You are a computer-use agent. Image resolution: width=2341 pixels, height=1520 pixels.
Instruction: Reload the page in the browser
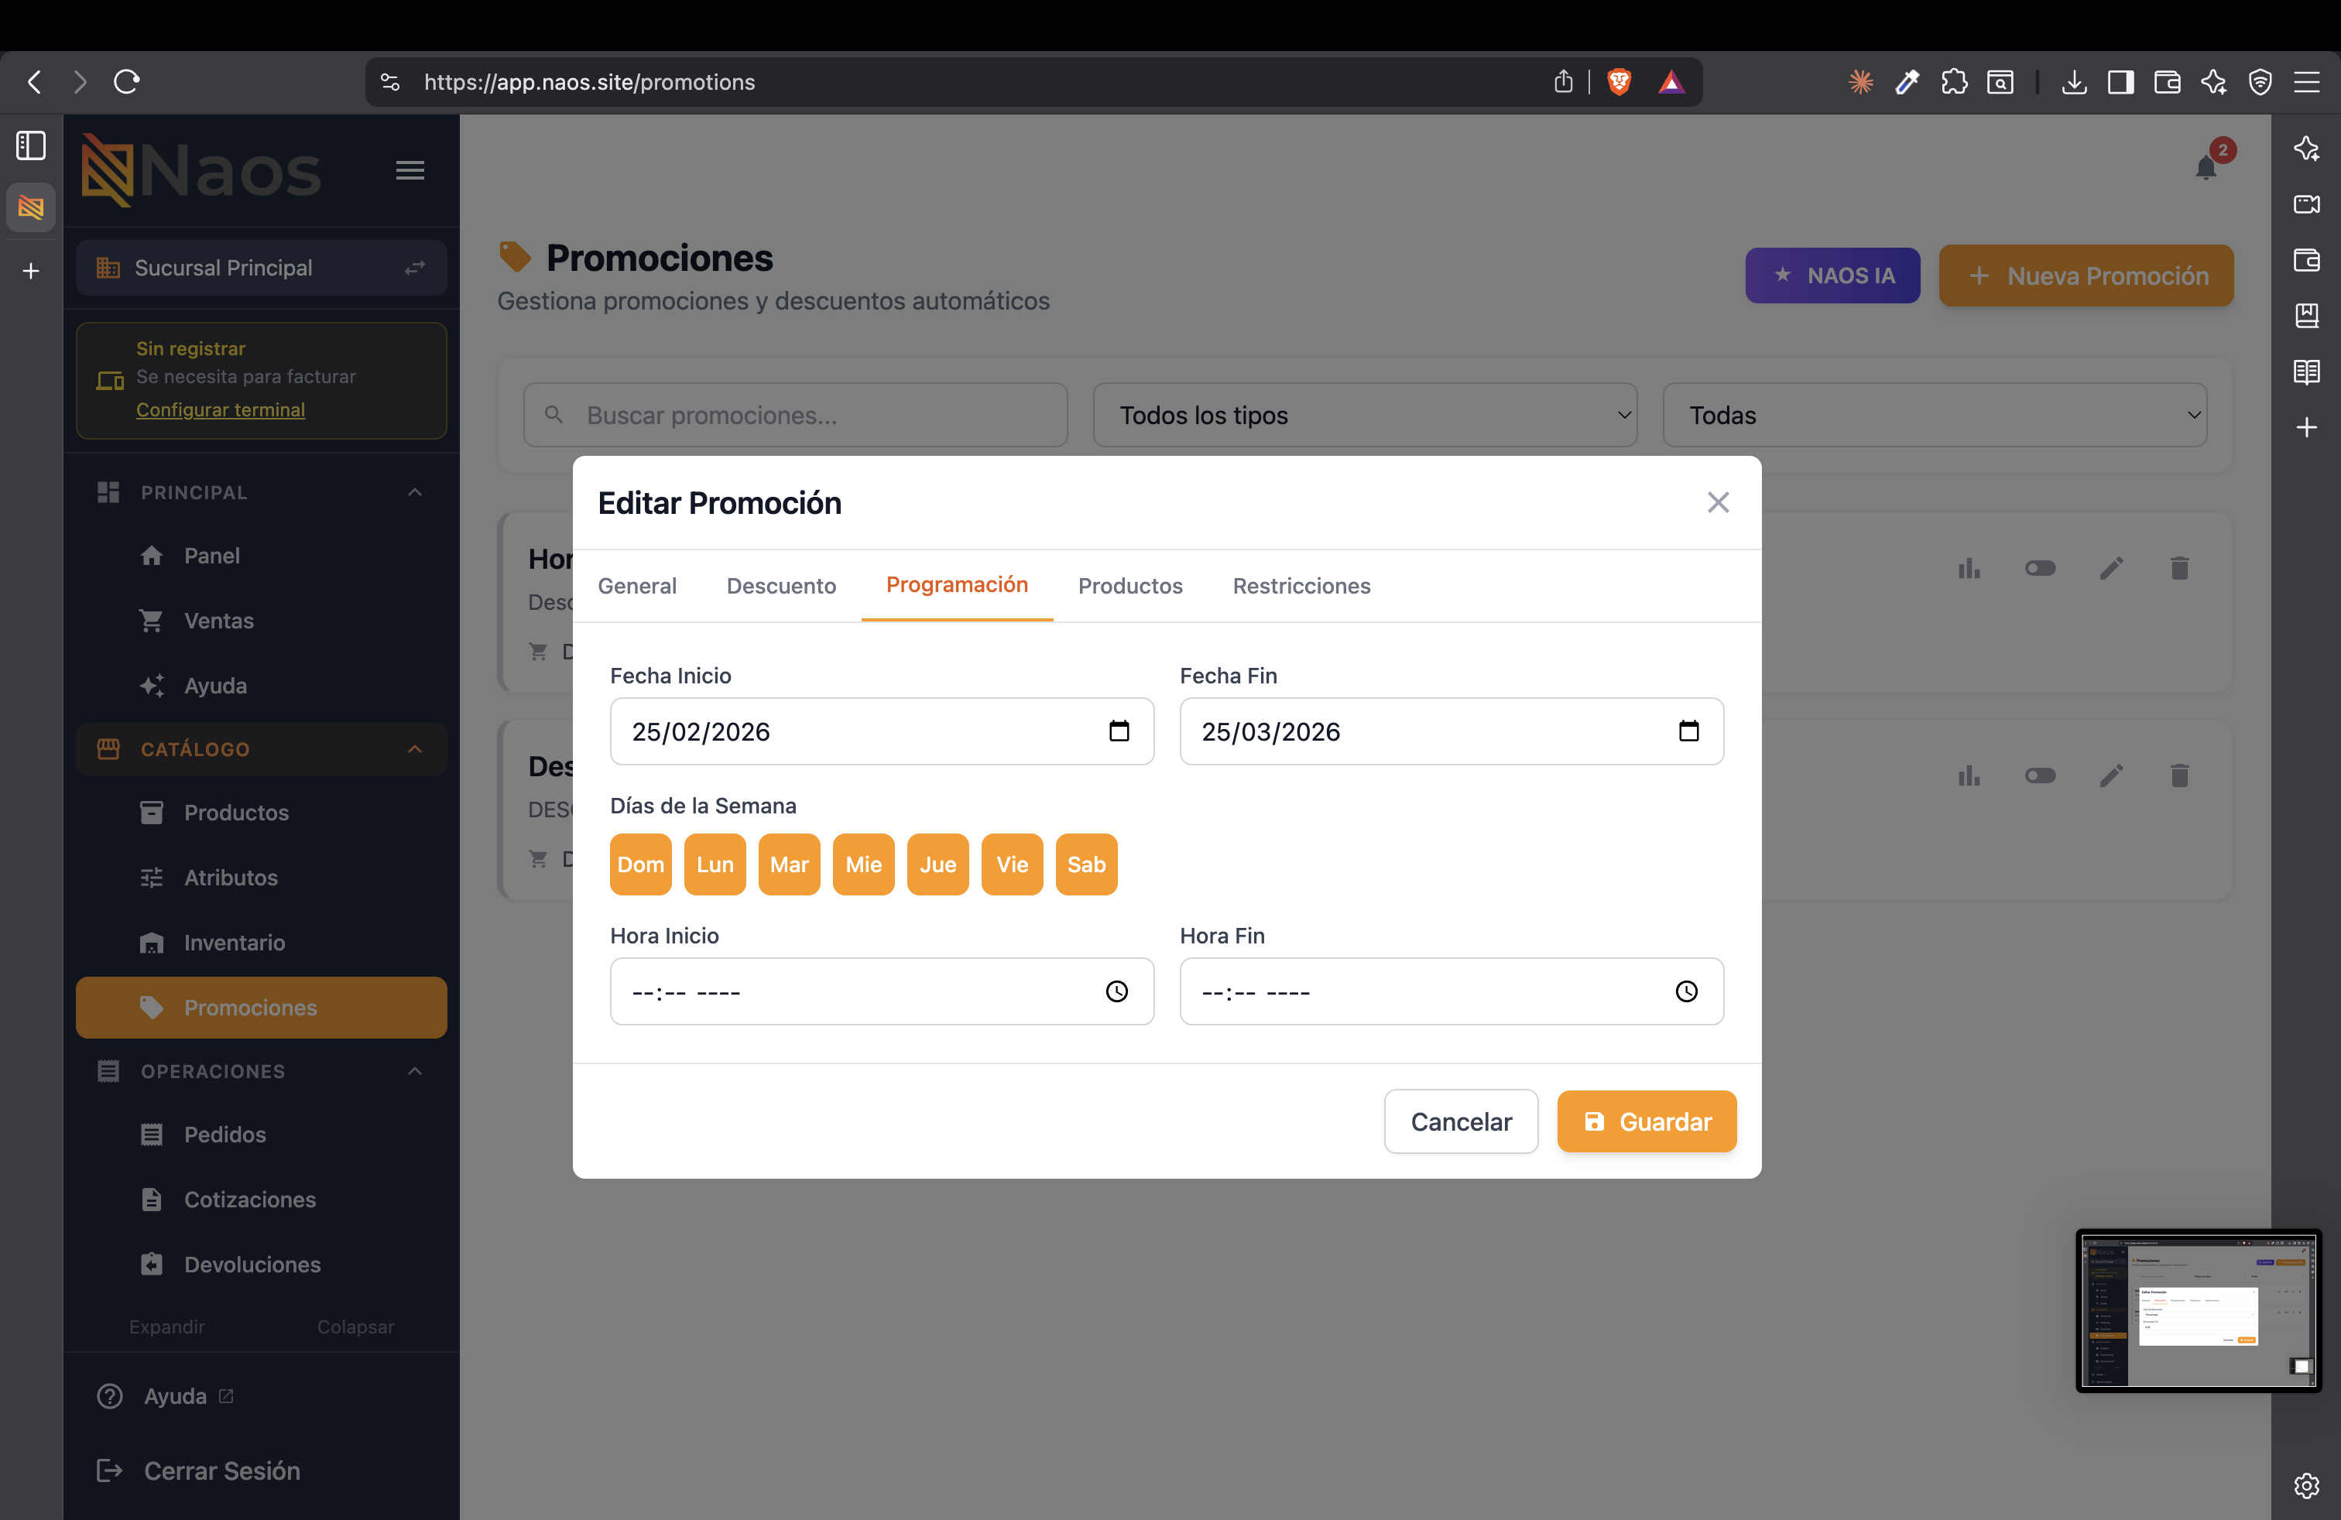click(127, 81)
